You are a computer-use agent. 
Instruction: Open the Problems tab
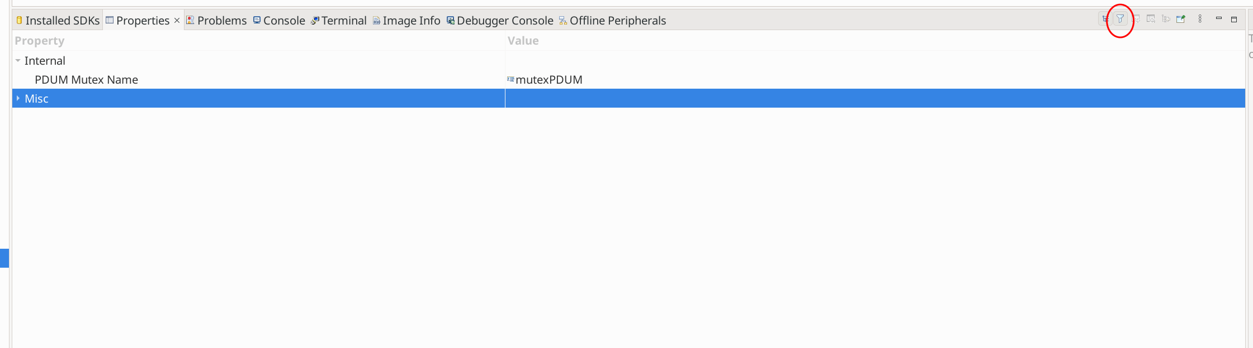216,21
